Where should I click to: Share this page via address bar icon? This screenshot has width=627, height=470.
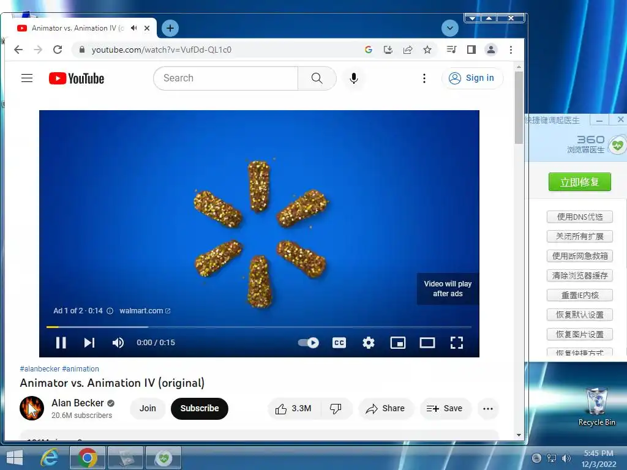(407, 50)
